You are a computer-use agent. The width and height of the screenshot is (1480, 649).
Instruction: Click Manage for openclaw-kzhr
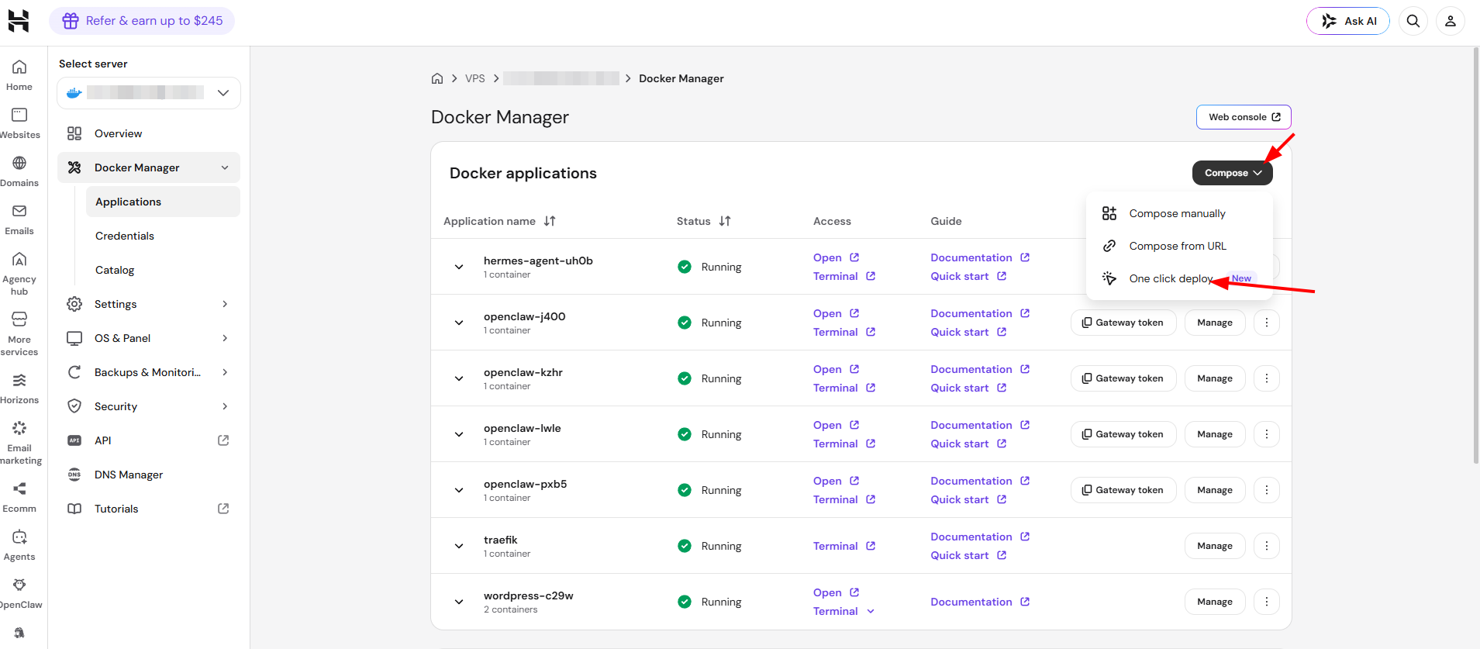pos(1215,378)
